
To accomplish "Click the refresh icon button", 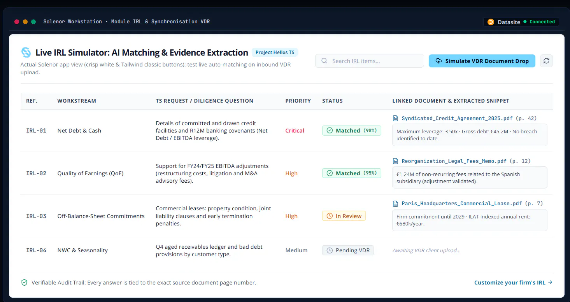I will coord(546,61).
